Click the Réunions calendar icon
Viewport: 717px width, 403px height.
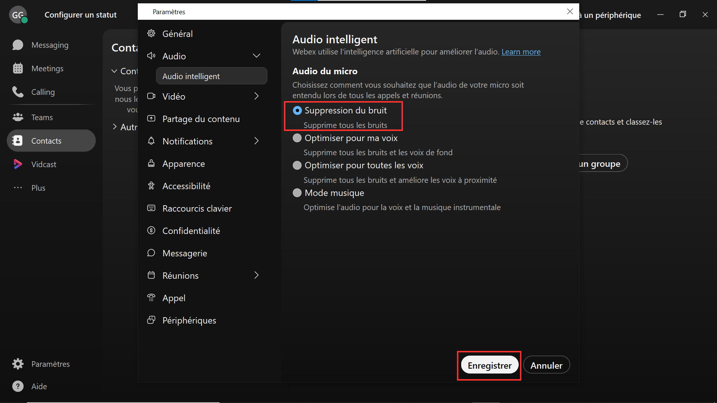coord(151,275)
